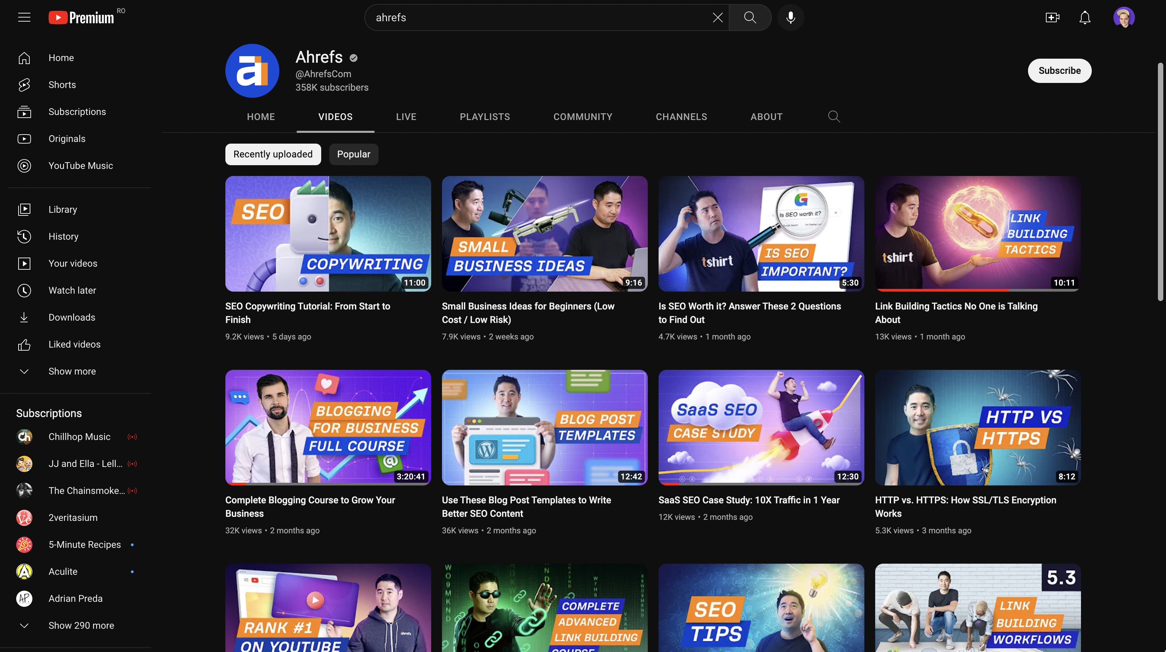Viewport: 1166px width, 652px height.
Task: Open the user avatar account menu
Action: (1123, 18)
